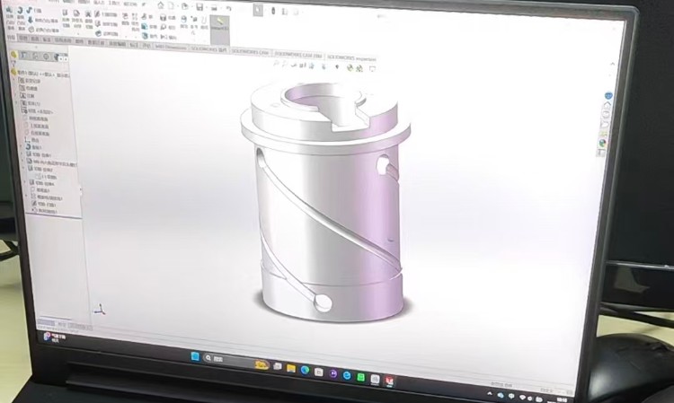Switch to the DimXpertManager tab icon

tap(46, 57)
